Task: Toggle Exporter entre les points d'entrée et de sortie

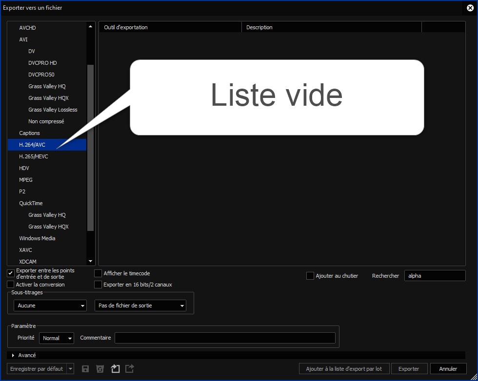Action: pos(11,274)
